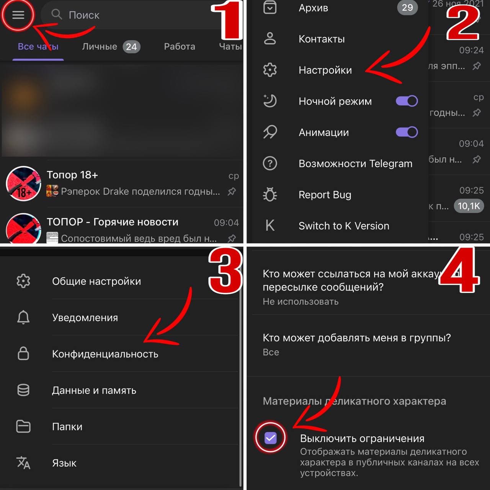Image resolution: width=490 pixels, height=490 pixels.
Task: Switch to the Личные tab
Action: [111, 47]
